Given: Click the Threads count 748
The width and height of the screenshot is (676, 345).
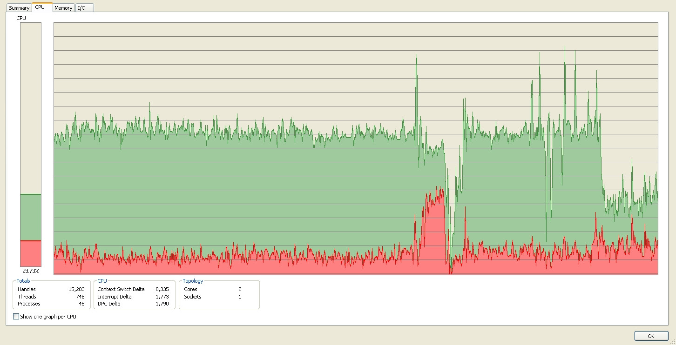Looking at the screenshot, I should coord(80,297).
